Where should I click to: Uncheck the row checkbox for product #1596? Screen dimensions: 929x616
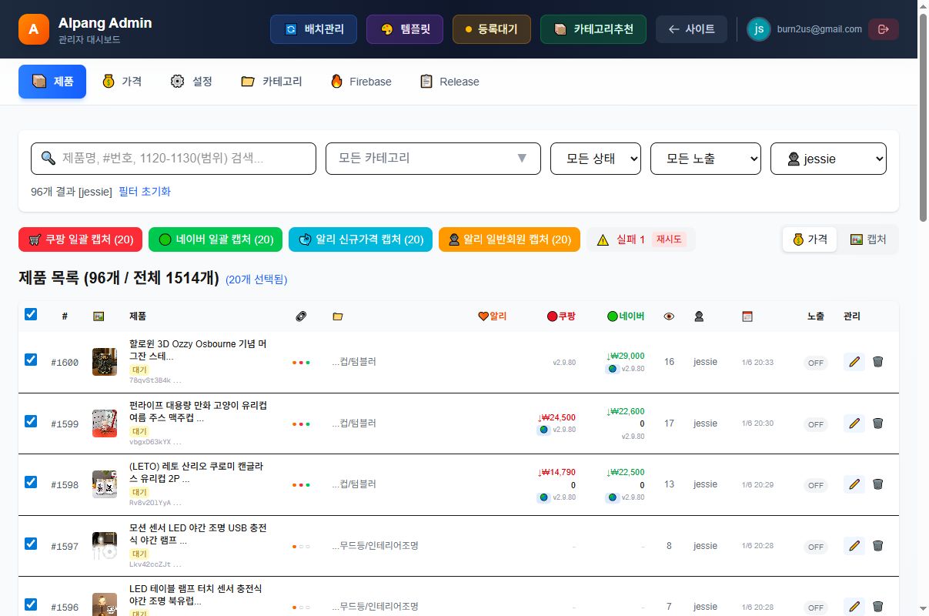[x=31, y=604]
